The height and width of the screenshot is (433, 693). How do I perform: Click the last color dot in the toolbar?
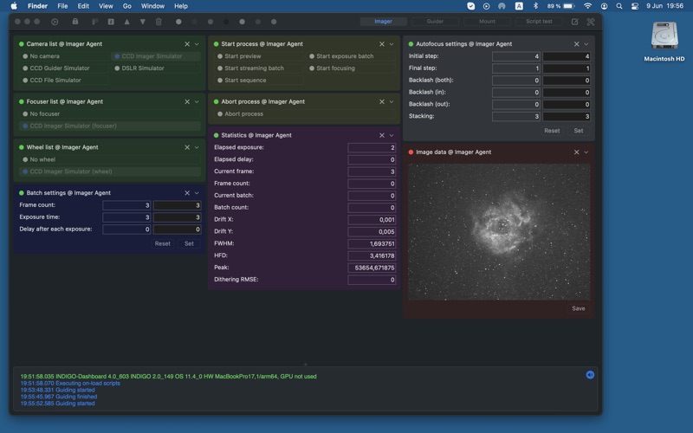pyautogui.click(x=274, y=22)
